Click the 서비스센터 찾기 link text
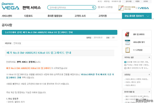The width and height of the screenshot is (154, 103). coord(139,42)
